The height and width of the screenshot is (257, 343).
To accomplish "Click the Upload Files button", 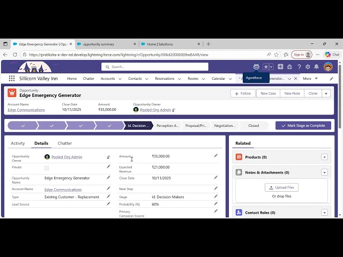I will click(x=281, y=187).
